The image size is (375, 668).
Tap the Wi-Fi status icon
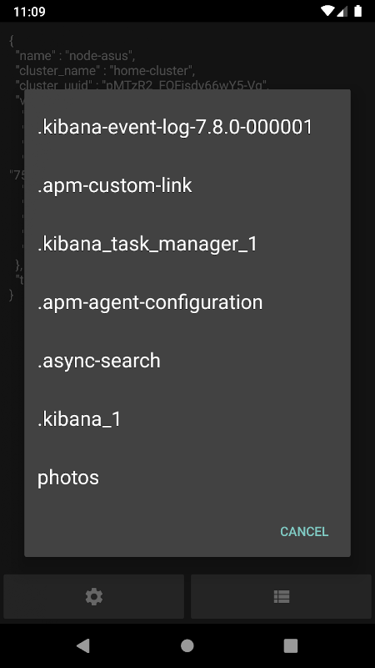(327, 11)
